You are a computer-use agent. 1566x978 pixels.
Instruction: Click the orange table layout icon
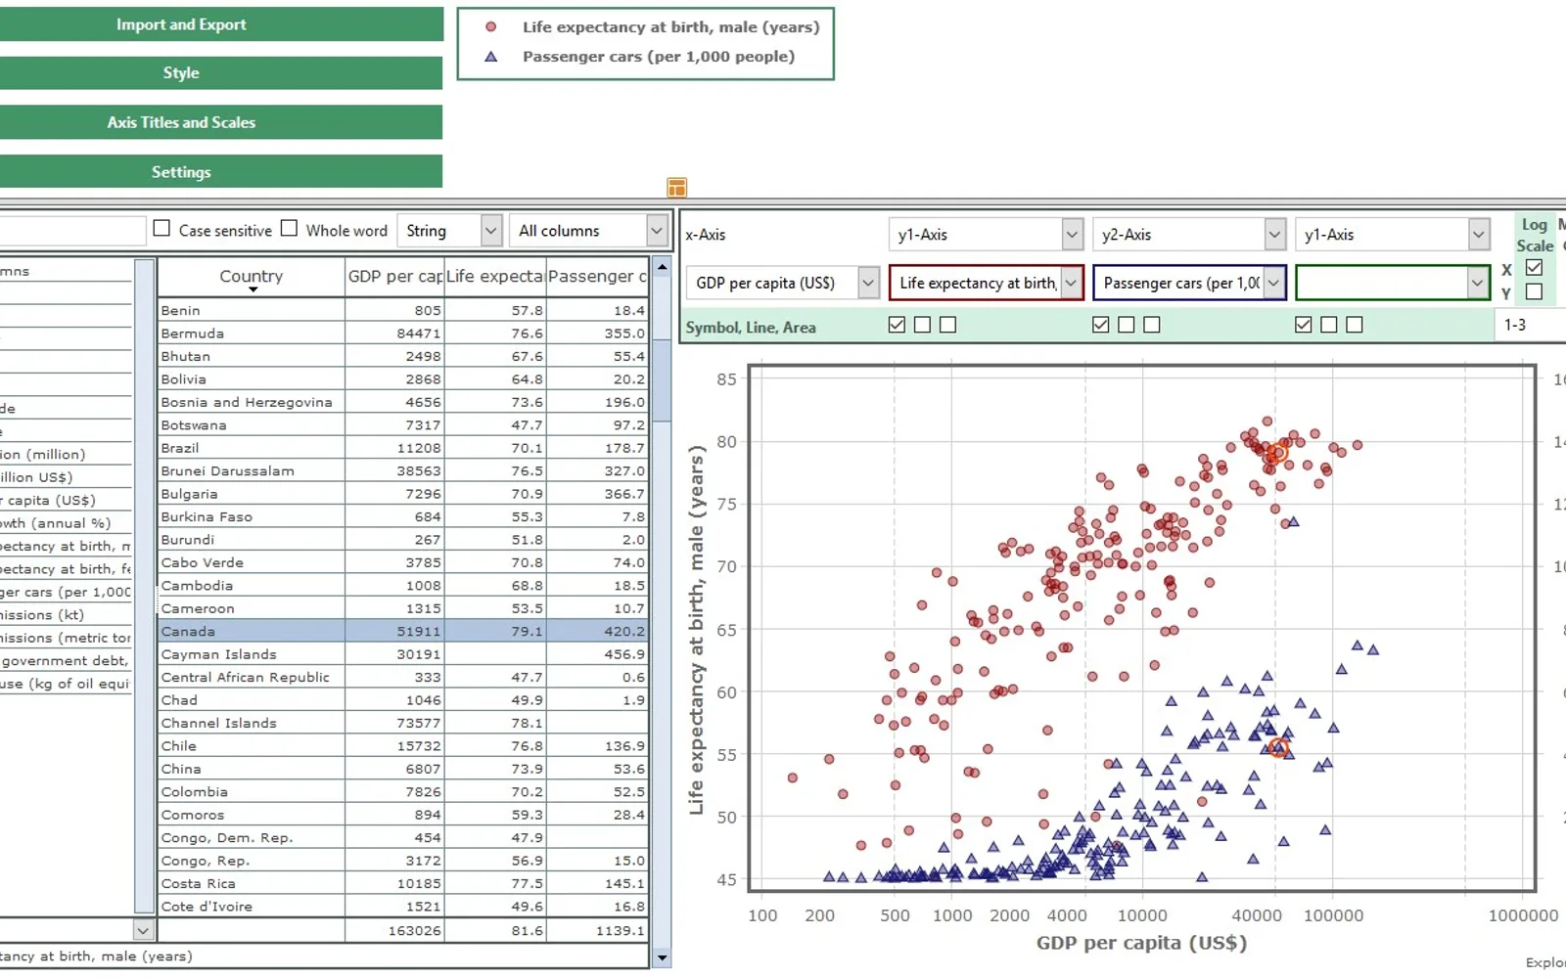[x=676, y=187]
